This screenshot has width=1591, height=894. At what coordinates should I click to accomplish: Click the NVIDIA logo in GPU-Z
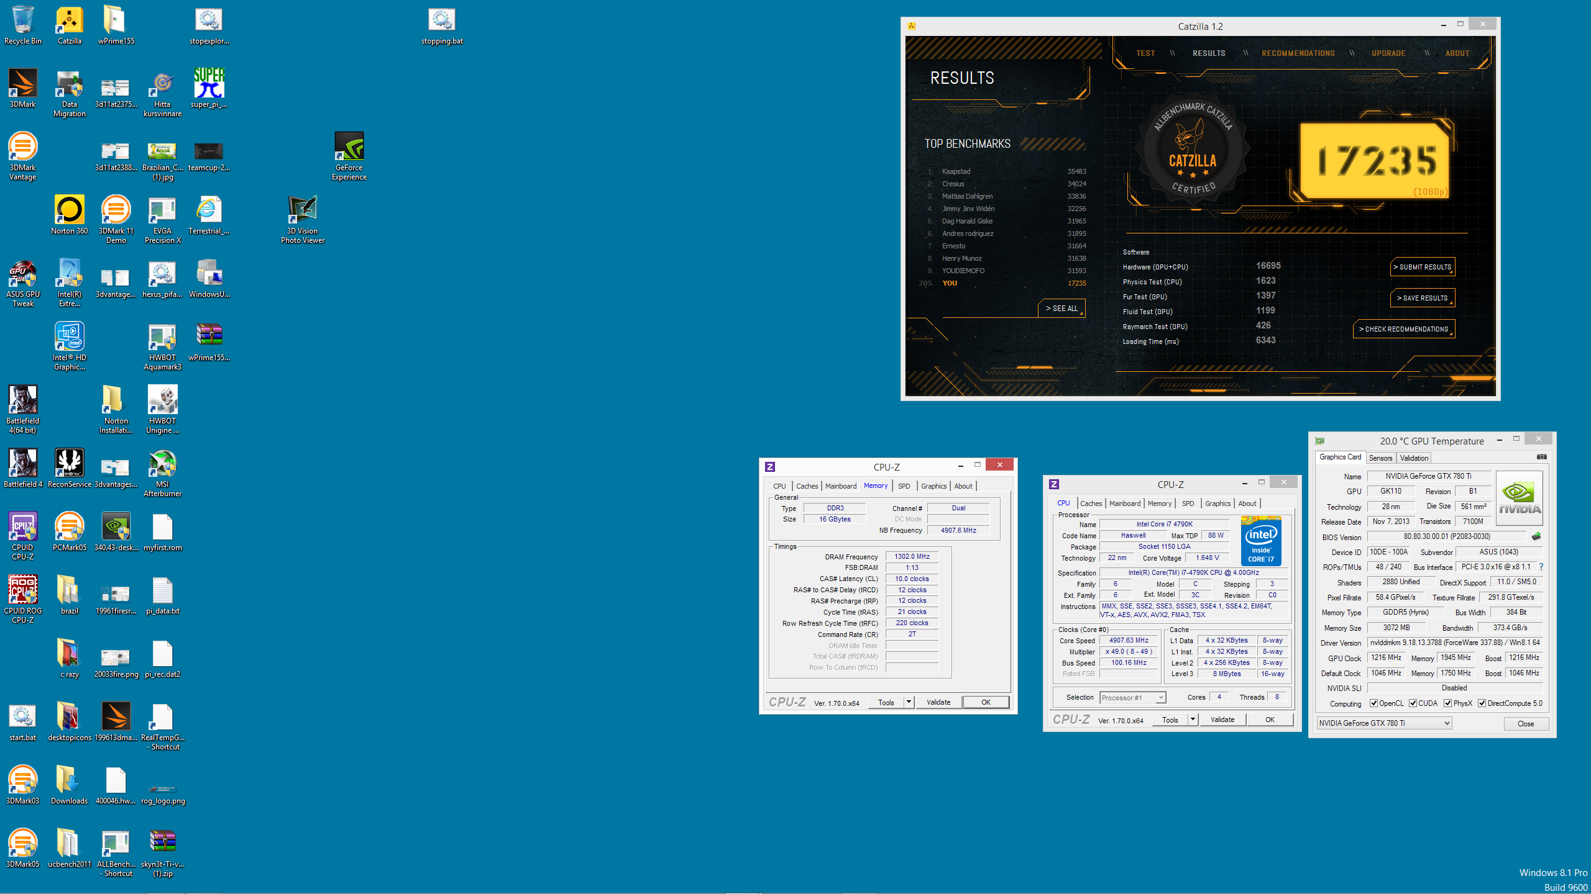click(1520, 498)
